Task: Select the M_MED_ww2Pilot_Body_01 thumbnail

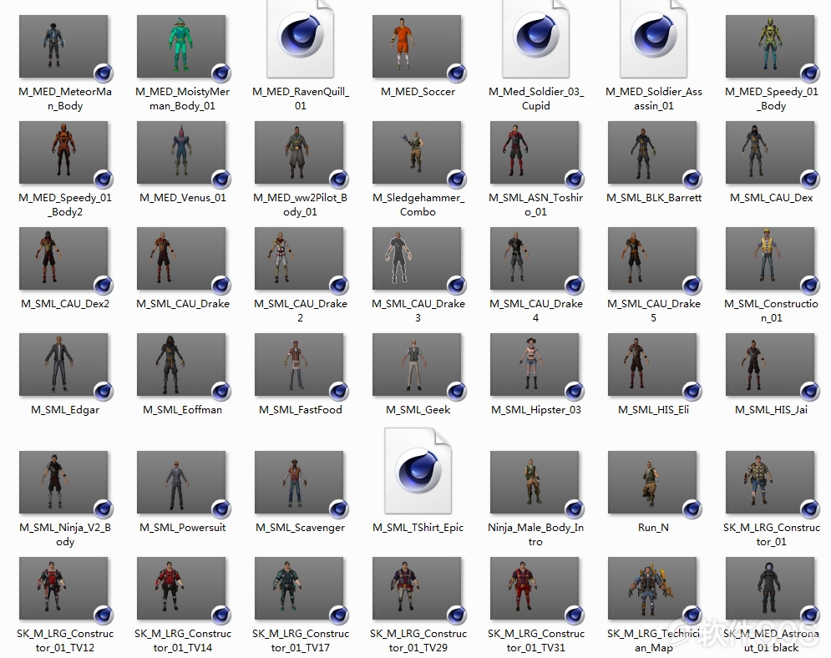Action: pyautogui.click(x=299, y=153)
